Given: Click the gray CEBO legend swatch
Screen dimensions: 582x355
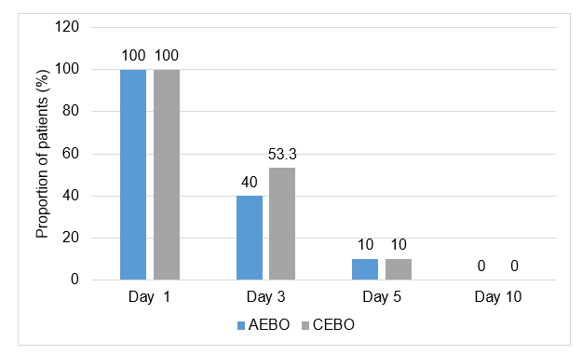Looking at the screenshot, I should point(305,326).
